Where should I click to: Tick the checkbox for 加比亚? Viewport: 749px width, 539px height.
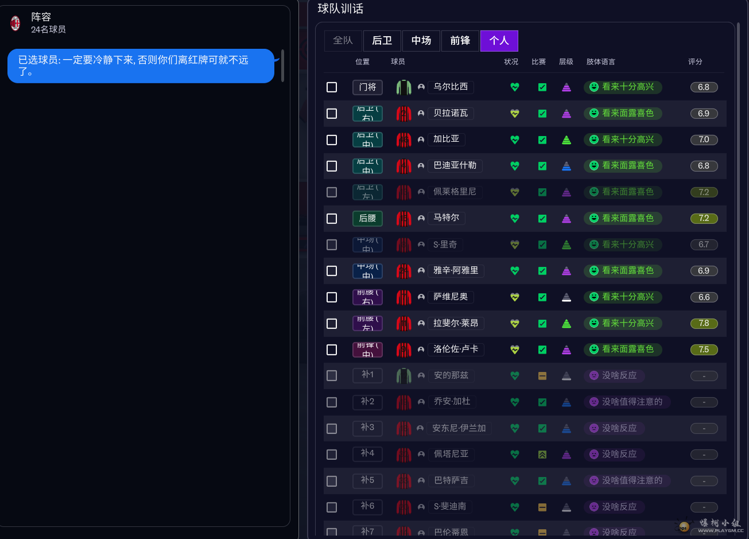pyautogui.click(x=332, y=139)
